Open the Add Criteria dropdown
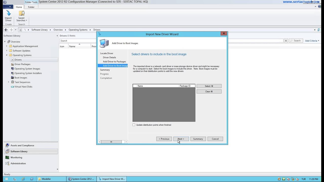This screenshot has width=324, height=182. 312,41
